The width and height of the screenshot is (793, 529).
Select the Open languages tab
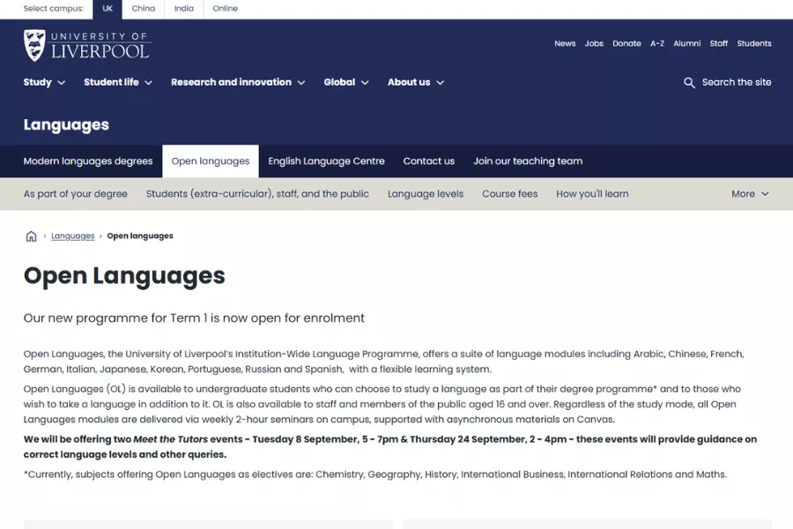pyautogui.click(x=211, y=161)
